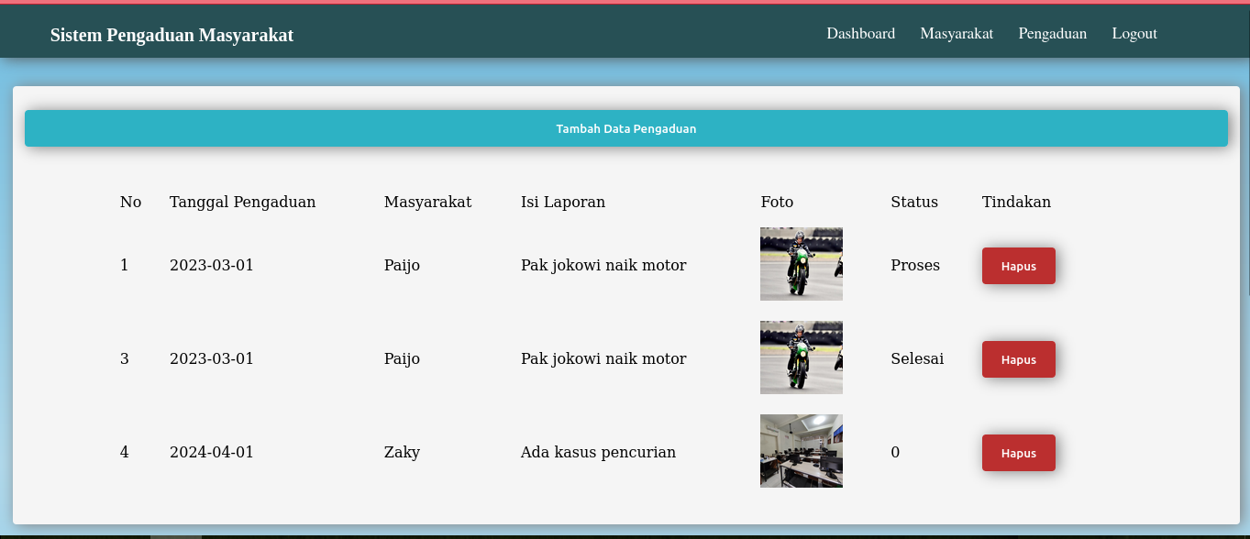Open motorcycle photo in row 1
The height and width of the screenshot is (539, 1250).
tap(801, 264)
